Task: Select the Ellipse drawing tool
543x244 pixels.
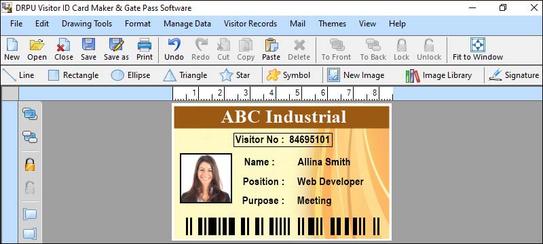Action: point(130,75)
